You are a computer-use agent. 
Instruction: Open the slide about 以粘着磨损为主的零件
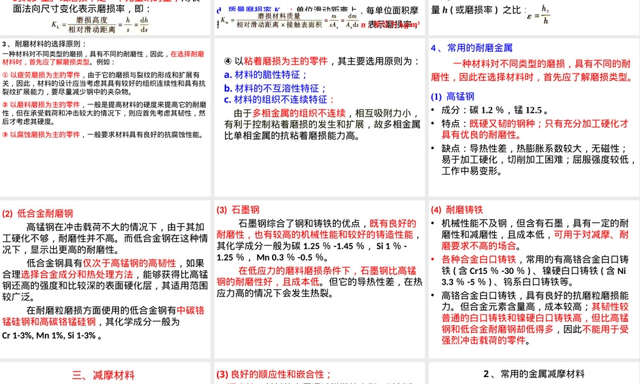[319, 118]
